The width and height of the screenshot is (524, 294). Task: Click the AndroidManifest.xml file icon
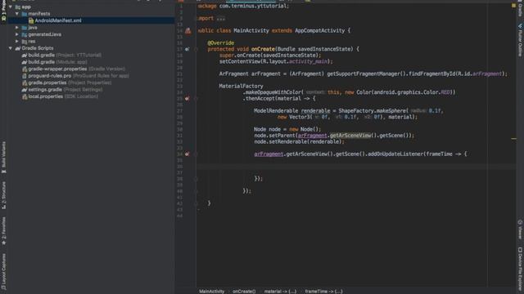tap(31, 20)
